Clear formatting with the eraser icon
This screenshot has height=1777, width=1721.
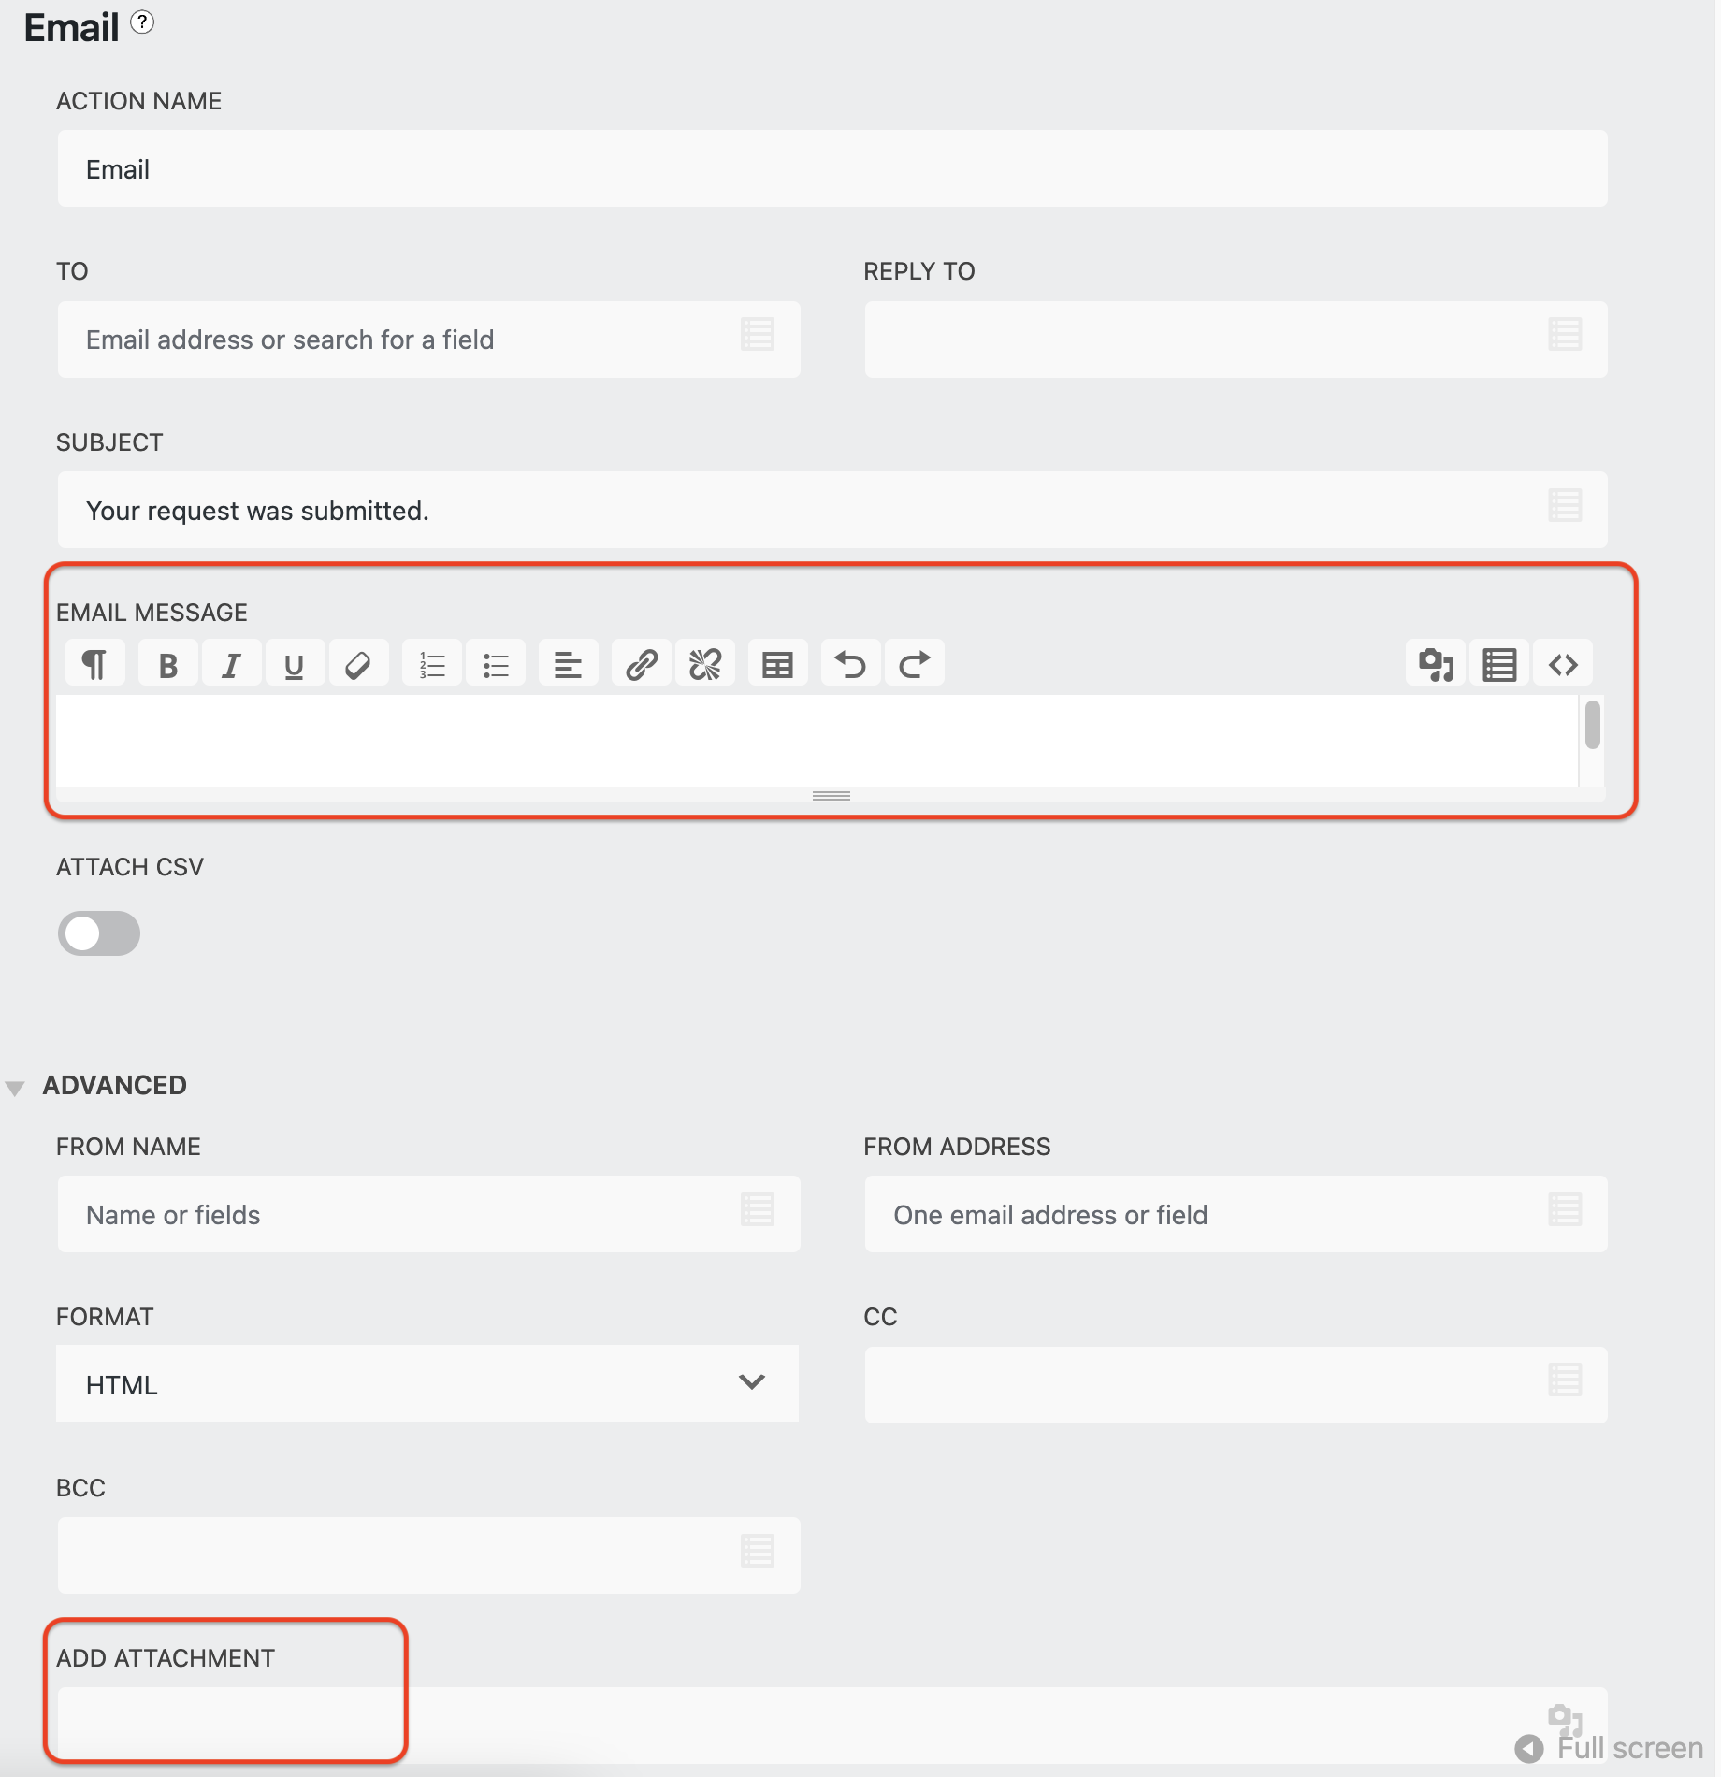358,662
